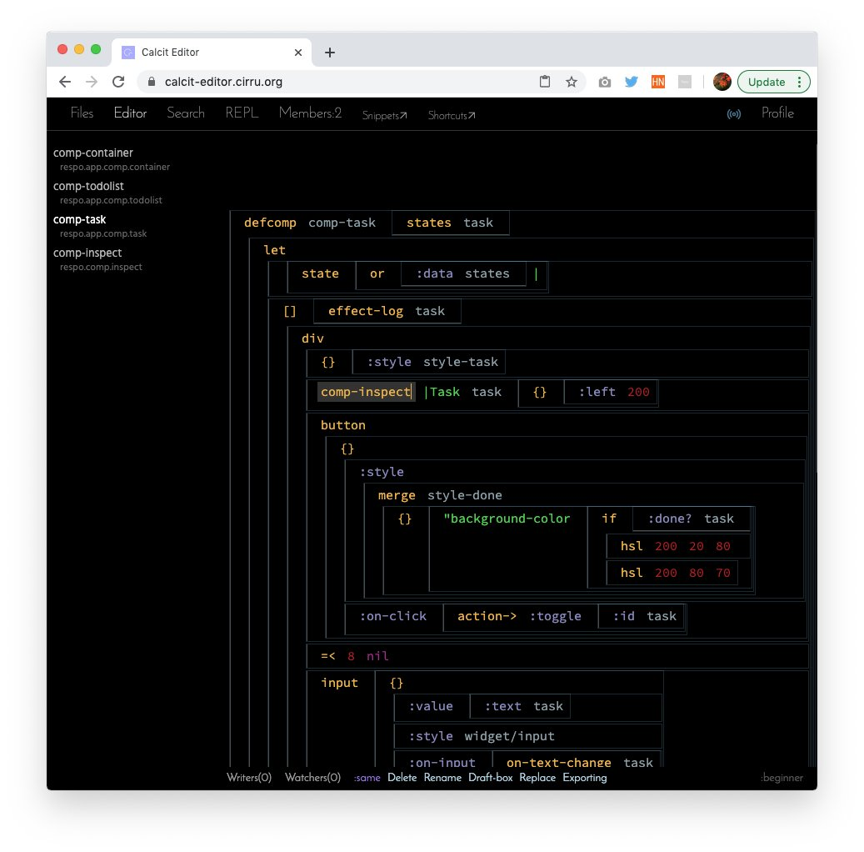Select the =< token

click(x=328, y=656)
